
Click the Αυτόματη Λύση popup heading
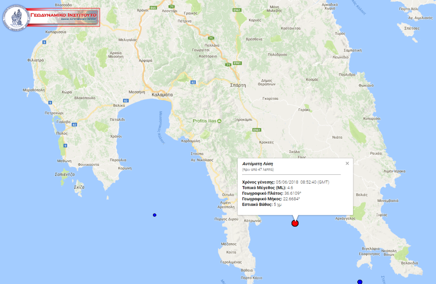point(258,164)
